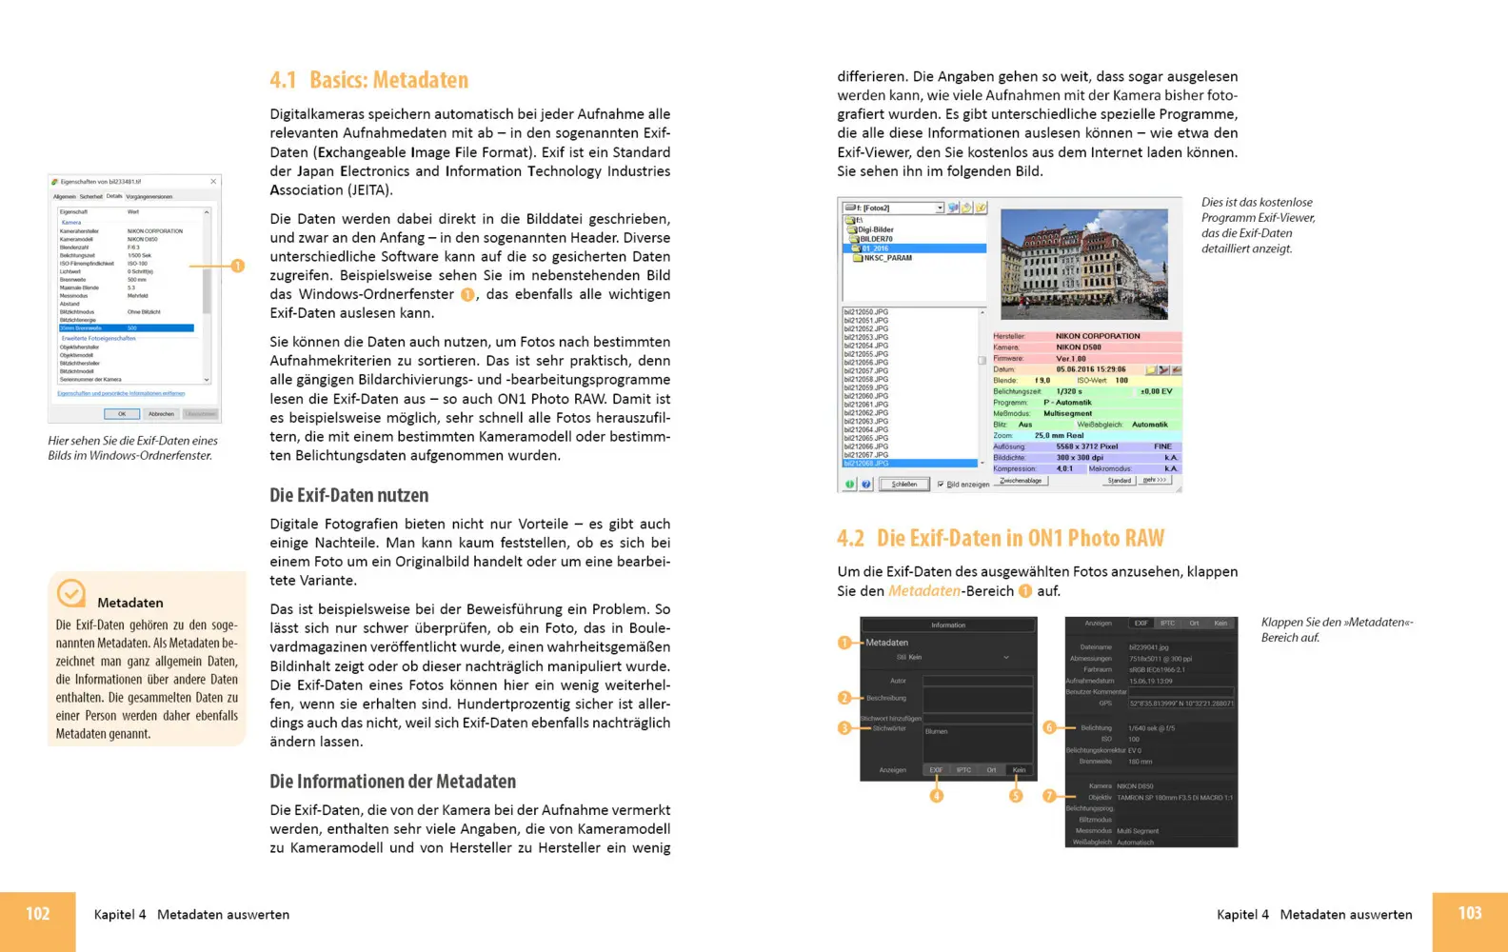Click the Metadaten checkmark icon in orange box
The width and height of the screenshot is (1508, 952).
point(71,593)
